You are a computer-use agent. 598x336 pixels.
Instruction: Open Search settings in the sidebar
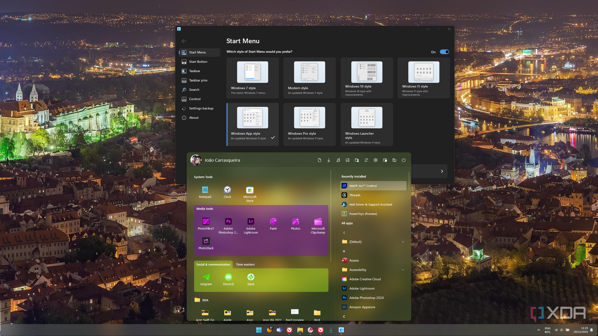click(200, 90)
